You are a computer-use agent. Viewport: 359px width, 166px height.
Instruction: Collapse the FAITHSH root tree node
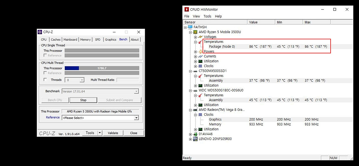185,27
